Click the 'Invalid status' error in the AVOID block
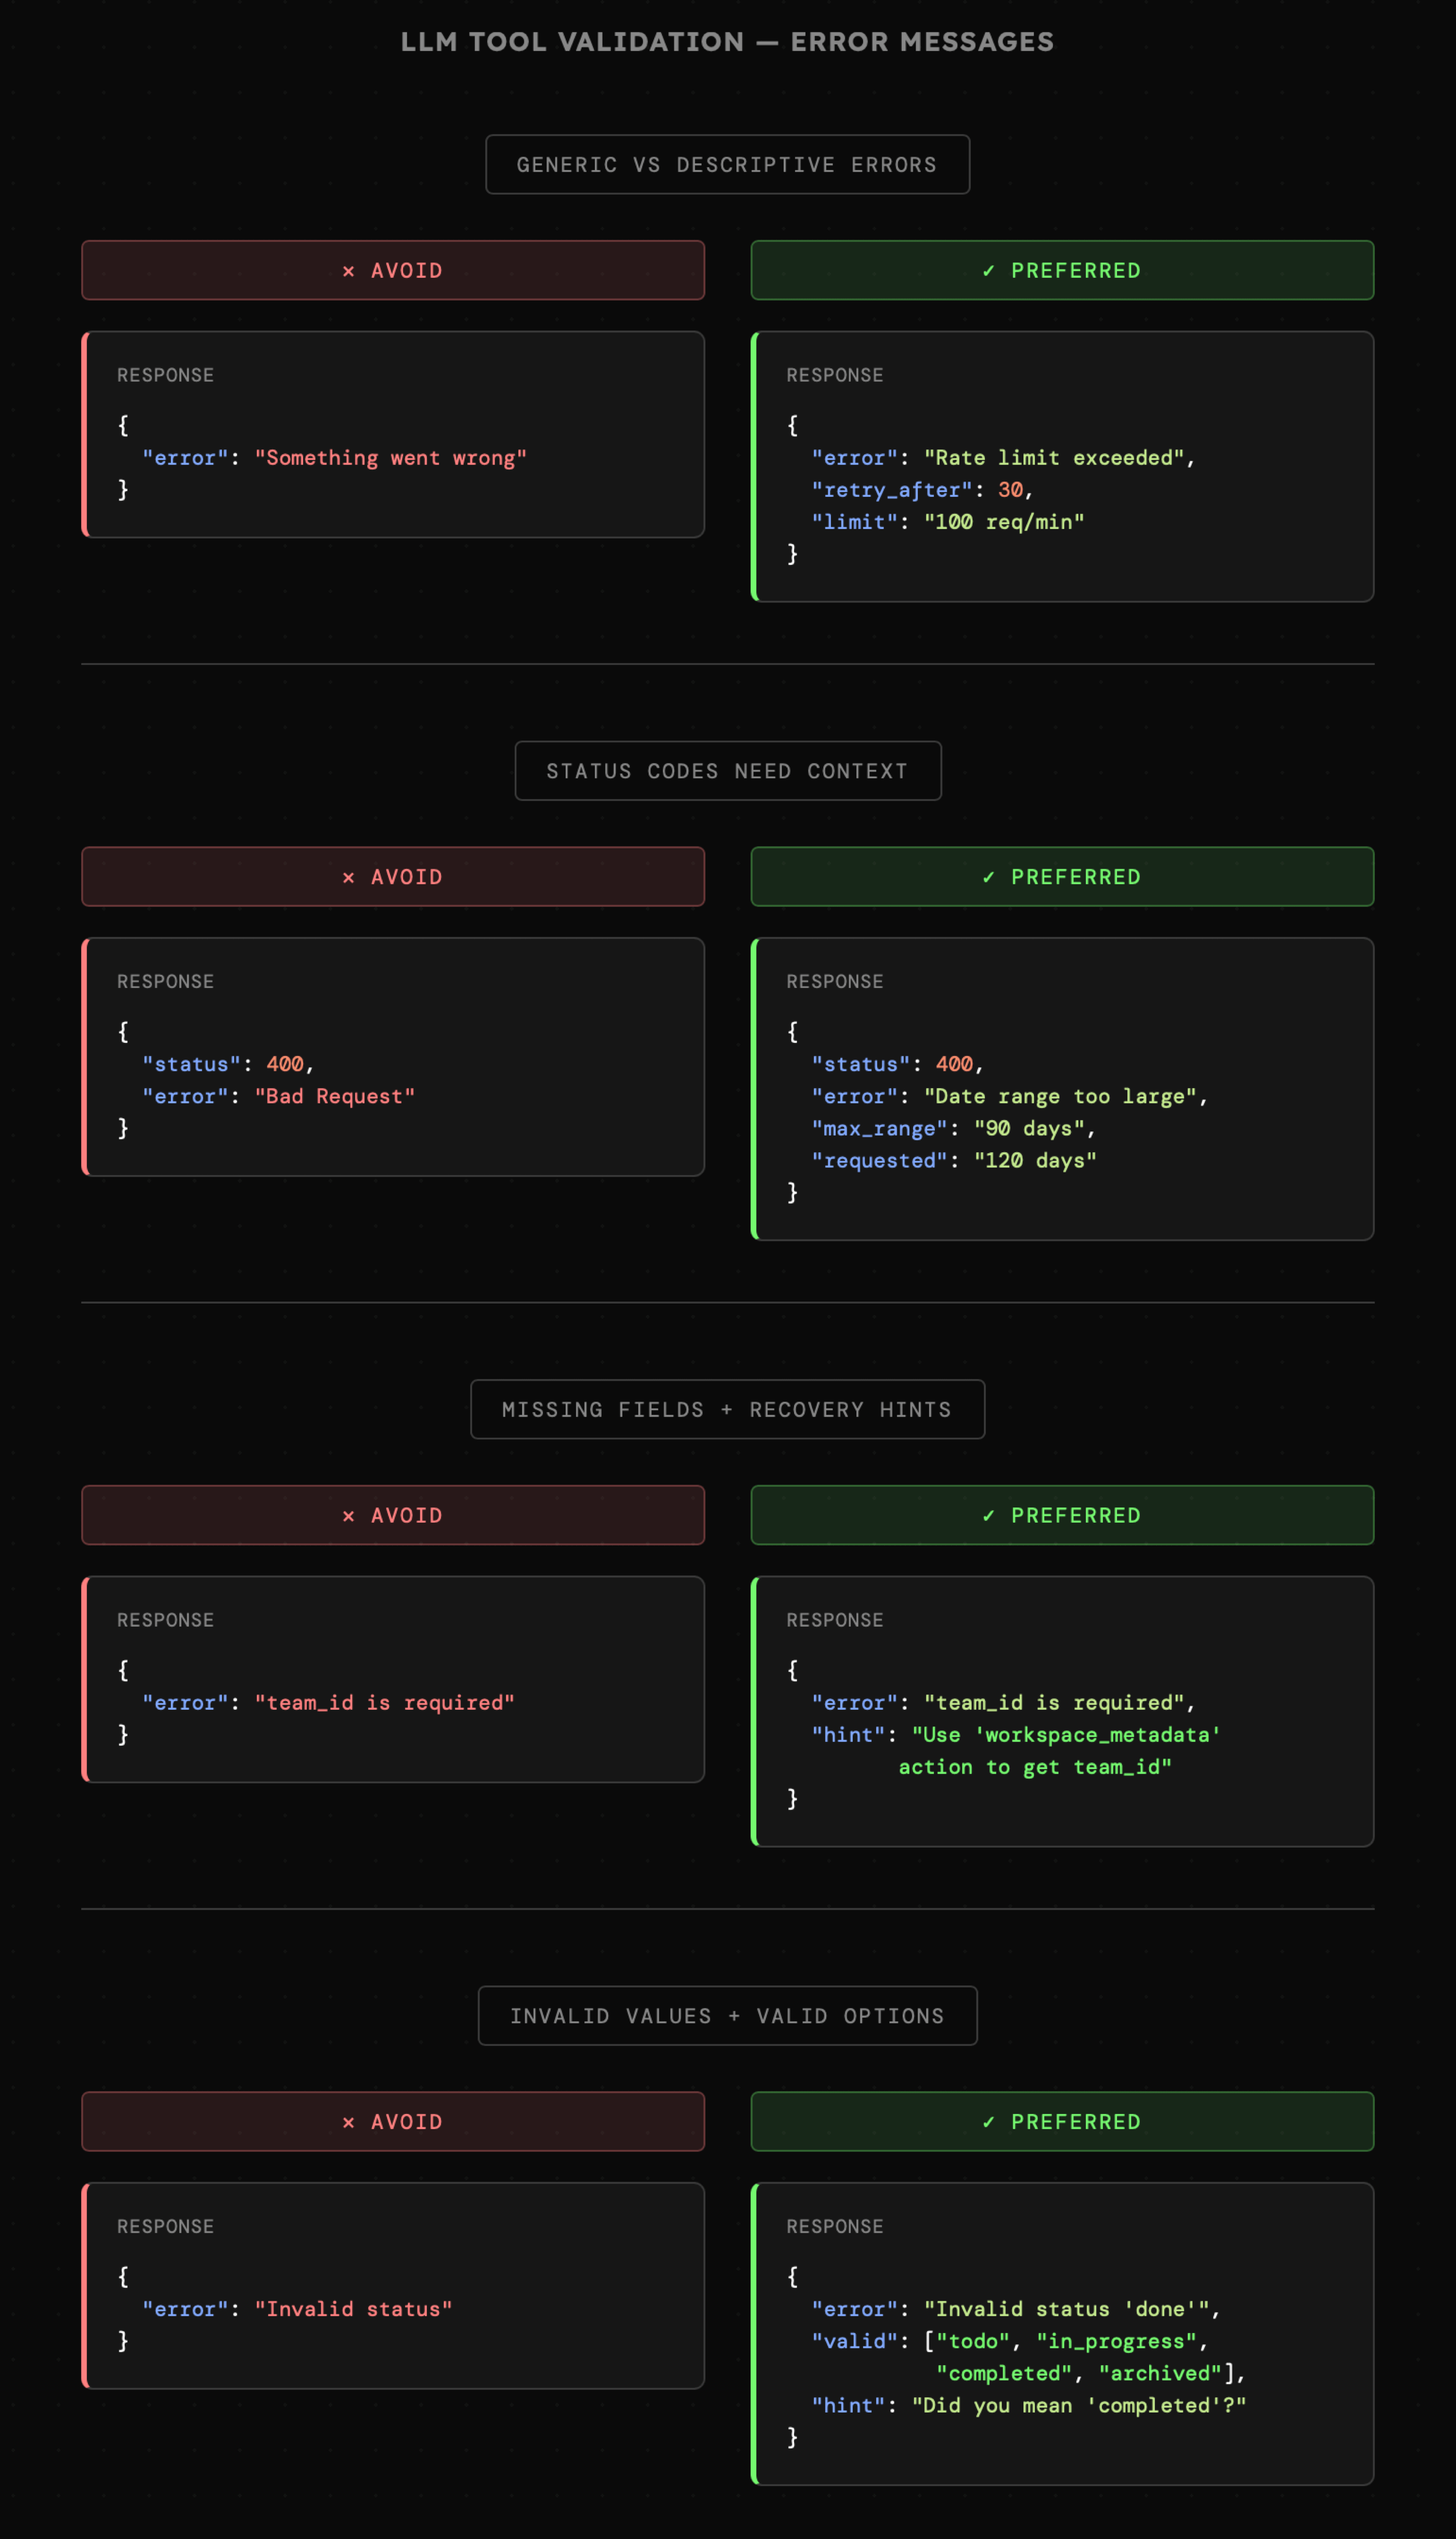 click(353, 2309)
